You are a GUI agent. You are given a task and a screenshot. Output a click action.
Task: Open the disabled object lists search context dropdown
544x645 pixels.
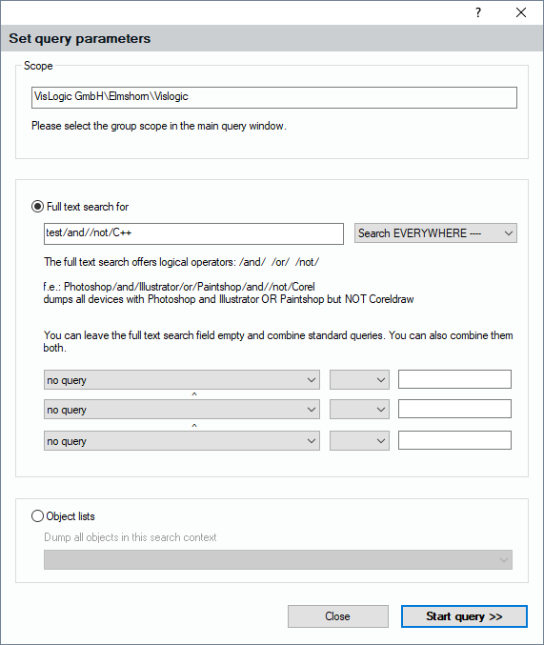[278, 560]
